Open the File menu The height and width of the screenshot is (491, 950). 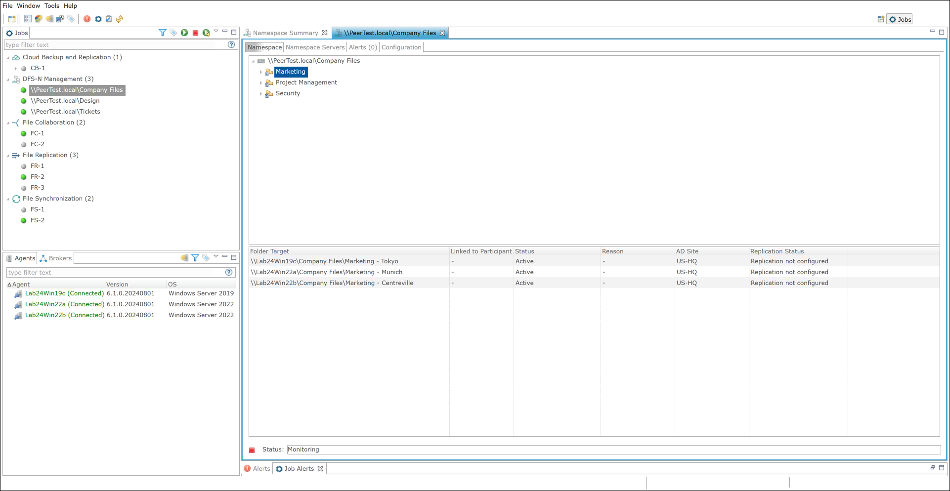pos(7,6)
